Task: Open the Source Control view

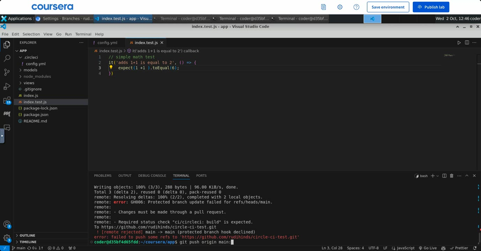Action: (7, 73)
